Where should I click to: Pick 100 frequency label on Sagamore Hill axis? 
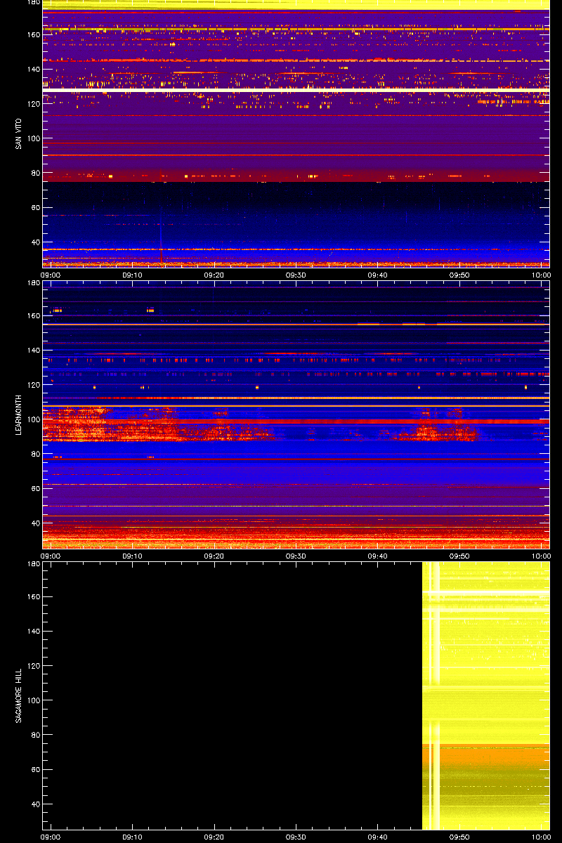point(33,700)
